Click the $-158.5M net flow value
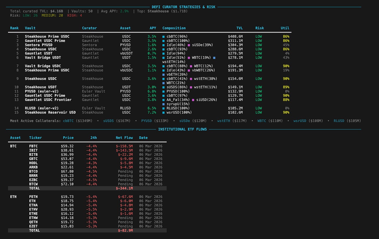This screenshot has height=239, width=379. (x=124, y=146)
